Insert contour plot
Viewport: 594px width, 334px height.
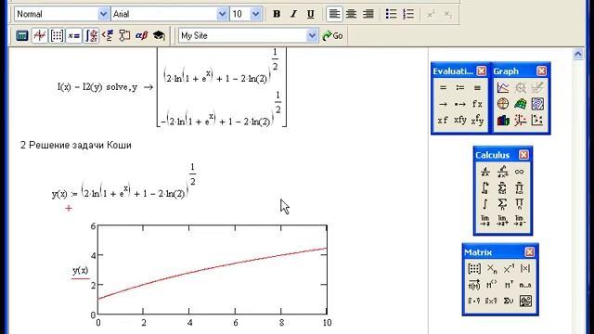(537, 104)
